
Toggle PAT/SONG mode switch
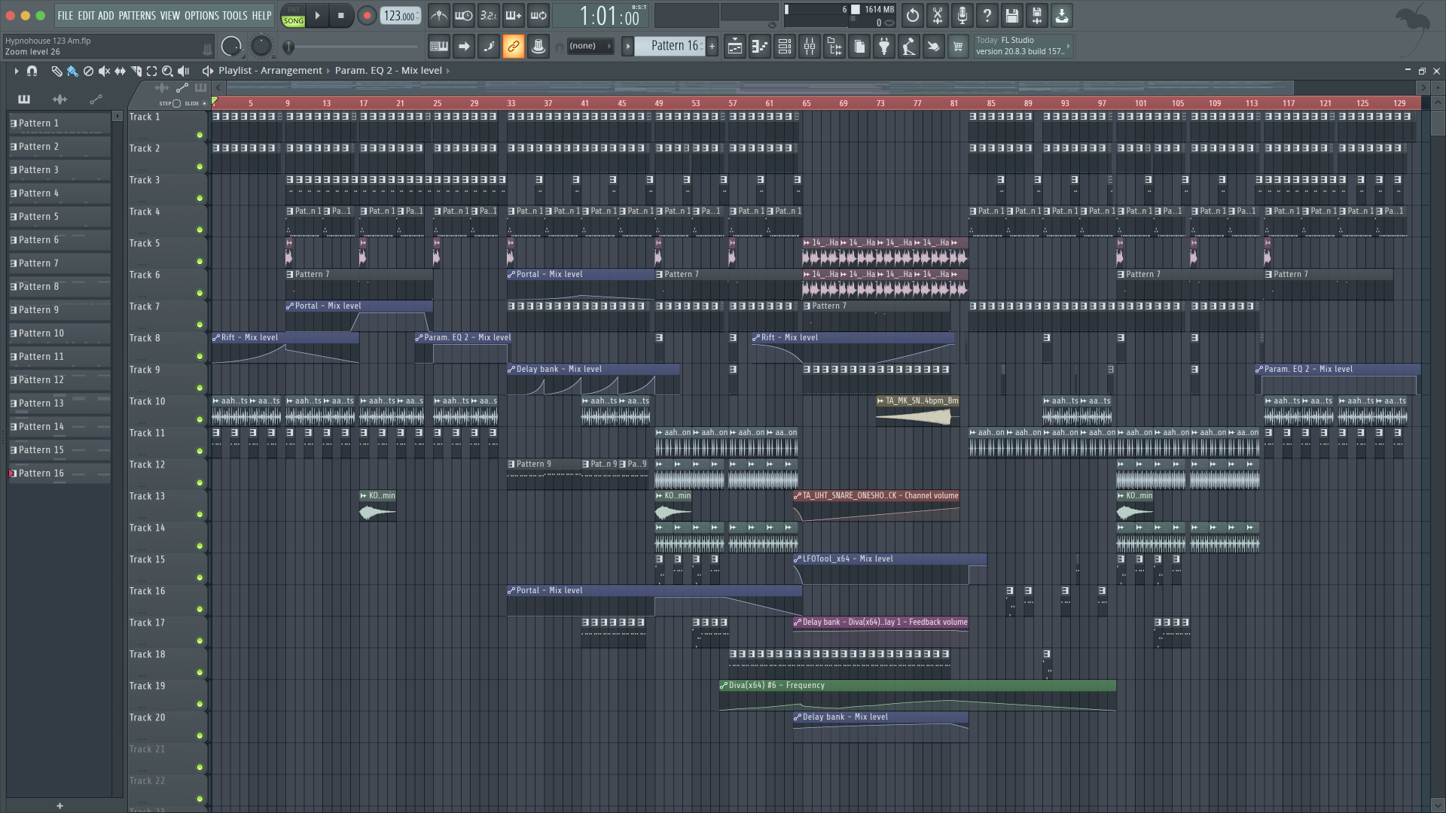294,15
